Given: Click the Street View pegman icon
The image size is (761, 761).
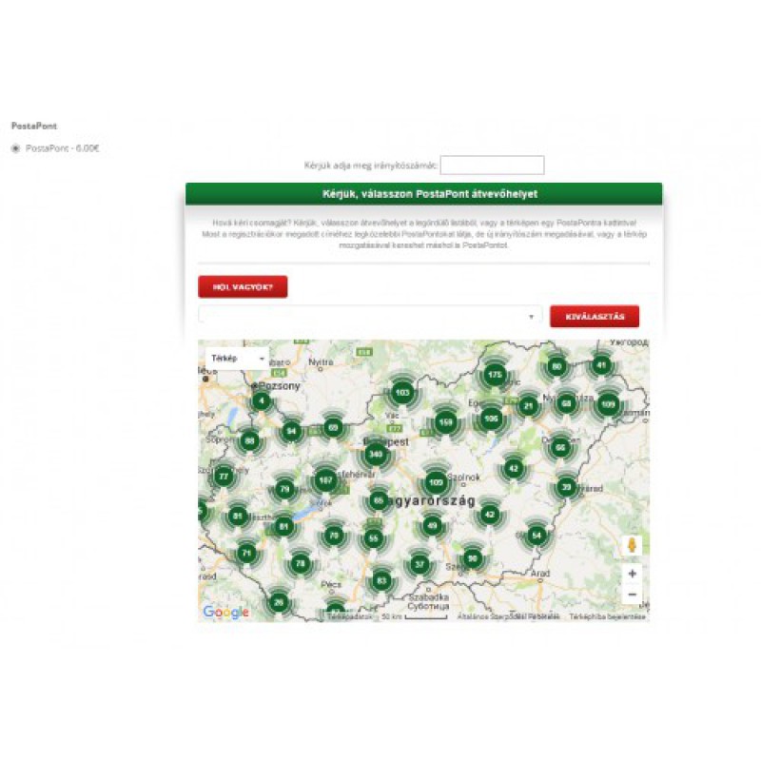Looking at the screenshot, I should coord(633,546).
